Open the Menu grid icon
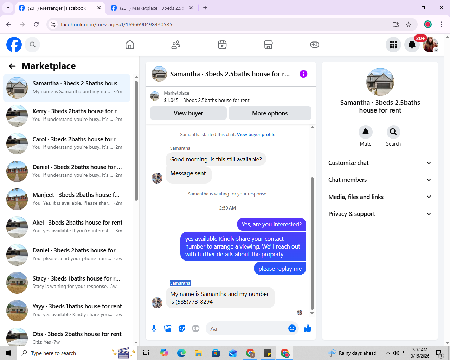450x360 pixels. [393, 45]
